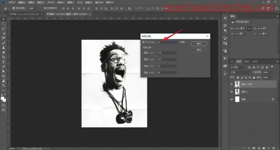Image resolution: width=280 pixels, height=150 pixels.
Task: Open the 文件(F) menu
Action: (x=12, y=2)
